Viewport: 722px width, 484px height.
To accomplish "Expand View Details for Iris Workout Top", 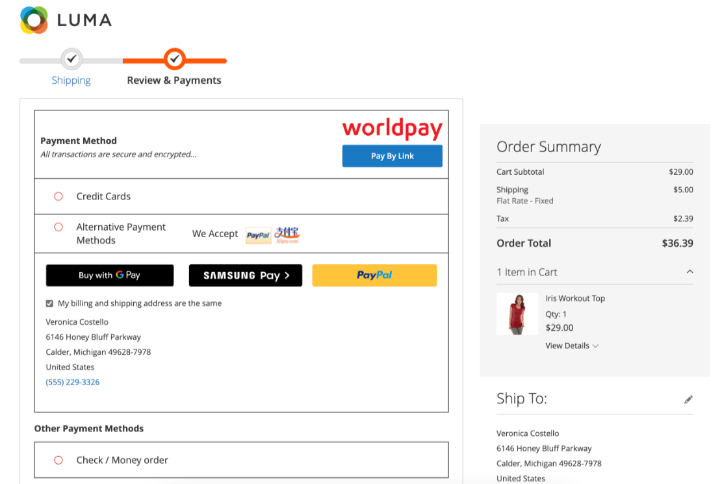I will (x=572, y=346).
